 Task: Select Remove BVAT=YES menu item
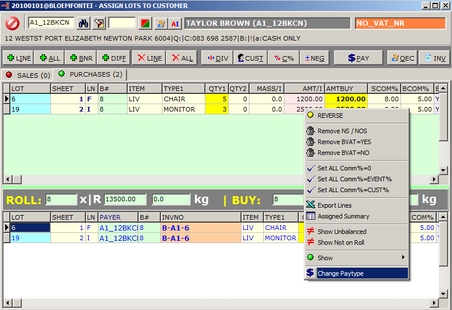tap(357, 142)
